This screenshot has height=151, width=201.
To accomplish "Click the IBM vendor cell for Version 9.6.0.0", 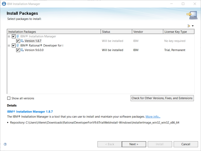I will [x=136, y=50].
